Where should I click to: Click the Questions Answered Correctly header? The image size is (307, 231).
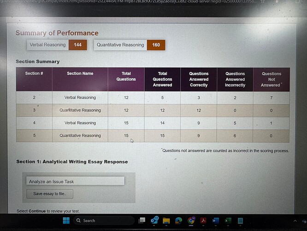pos(199,79)
